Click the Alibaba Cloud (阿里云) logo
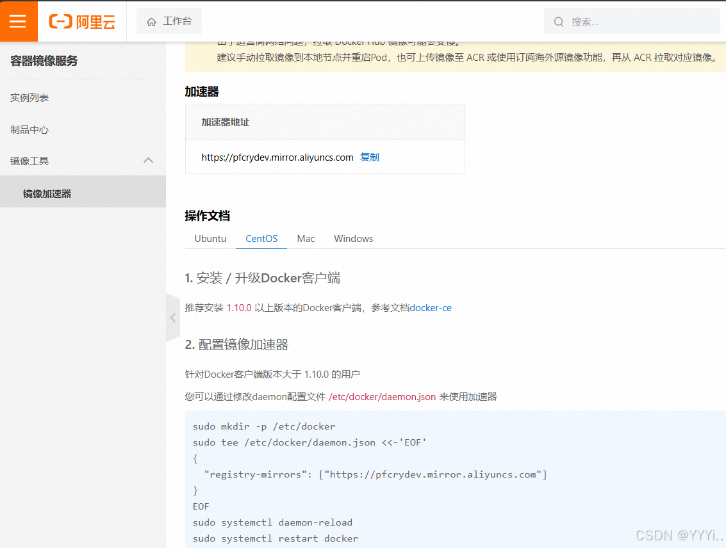This screenshot has width=726, height=548. click(82, 21)
